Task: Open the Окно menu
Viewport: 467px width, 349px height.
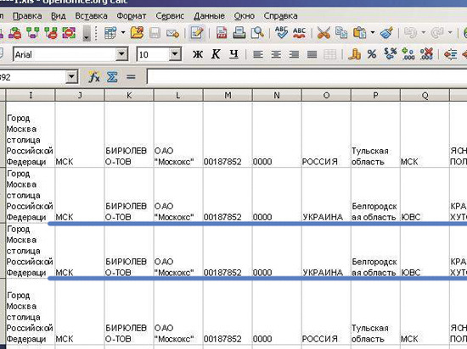Action: [244, 16]
